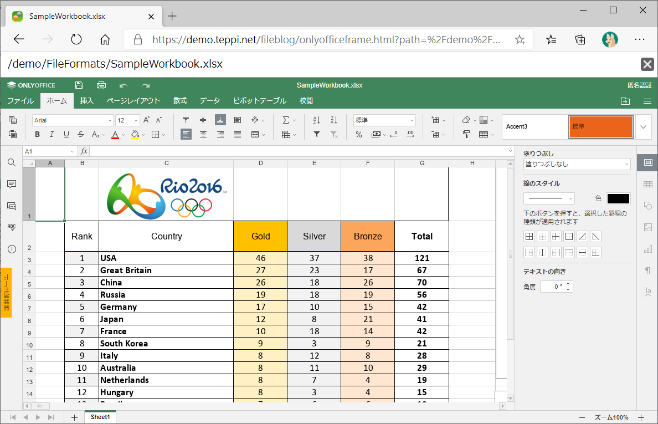Click the formula bar input
658x424 pixels.
point(298,151)
